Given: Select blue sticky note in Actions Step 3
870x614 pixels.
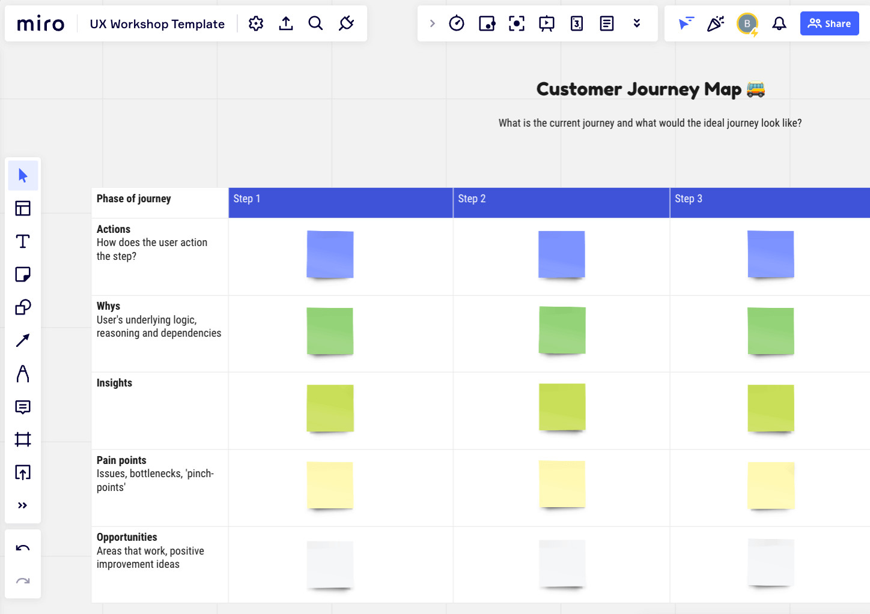Looking at the screenshot, I should tap(771, 254).
